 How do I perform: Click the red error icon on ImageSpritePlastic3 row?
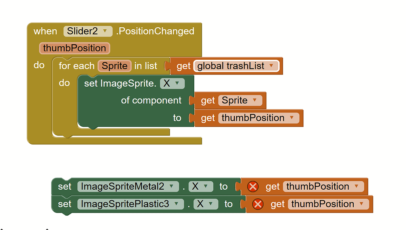coord(258,204)
